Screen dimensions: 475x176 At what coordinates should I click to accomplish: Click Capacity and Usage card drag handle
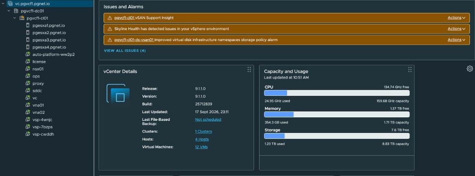point(409,70)
